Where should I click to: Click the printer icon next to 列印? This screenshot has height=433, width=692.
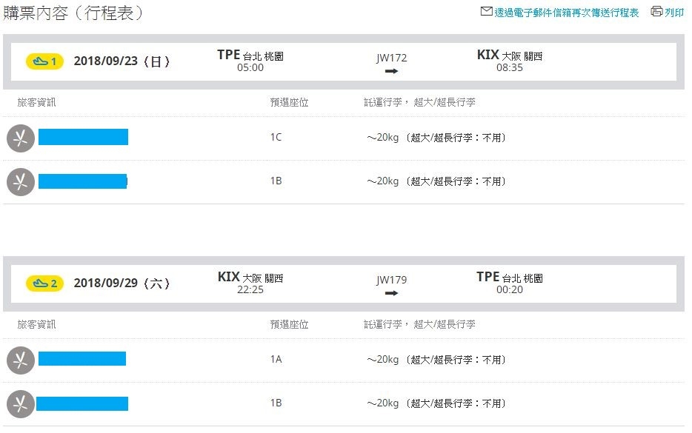tap(656, 11)
